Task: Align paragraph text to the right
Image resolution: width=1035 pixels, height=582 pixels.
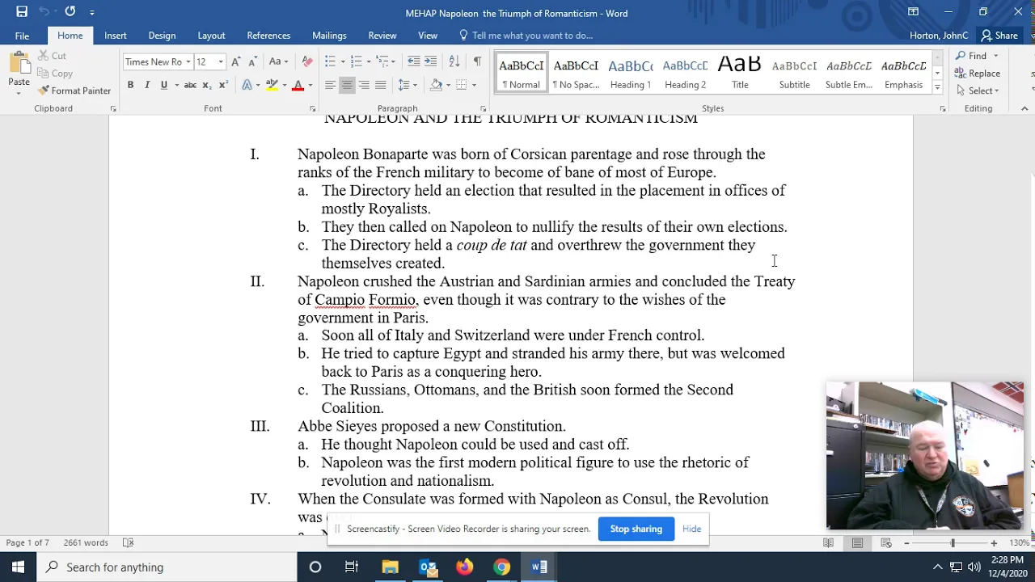Action: pos(364,85)
